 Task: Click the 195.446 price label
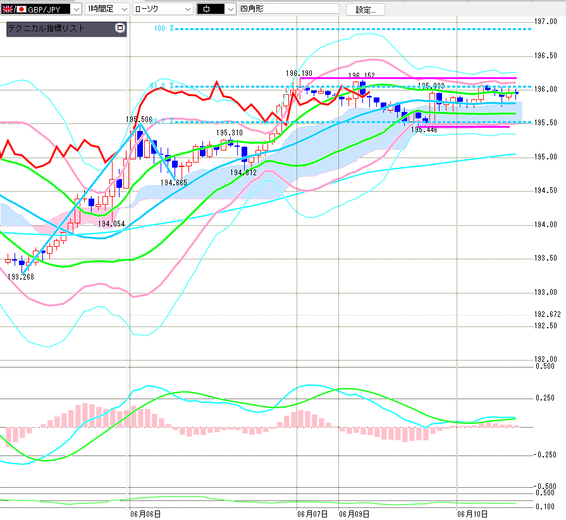point(424,130)
